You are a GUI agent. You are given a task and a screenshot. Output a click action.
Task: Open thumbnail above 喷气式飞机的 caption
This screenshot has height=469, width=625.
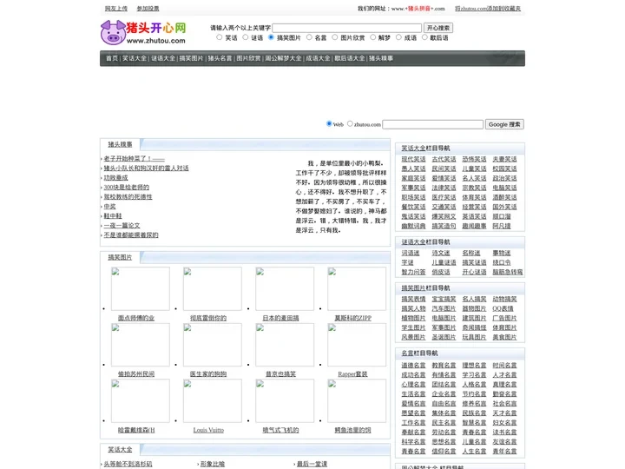click(x=285, y=400)
